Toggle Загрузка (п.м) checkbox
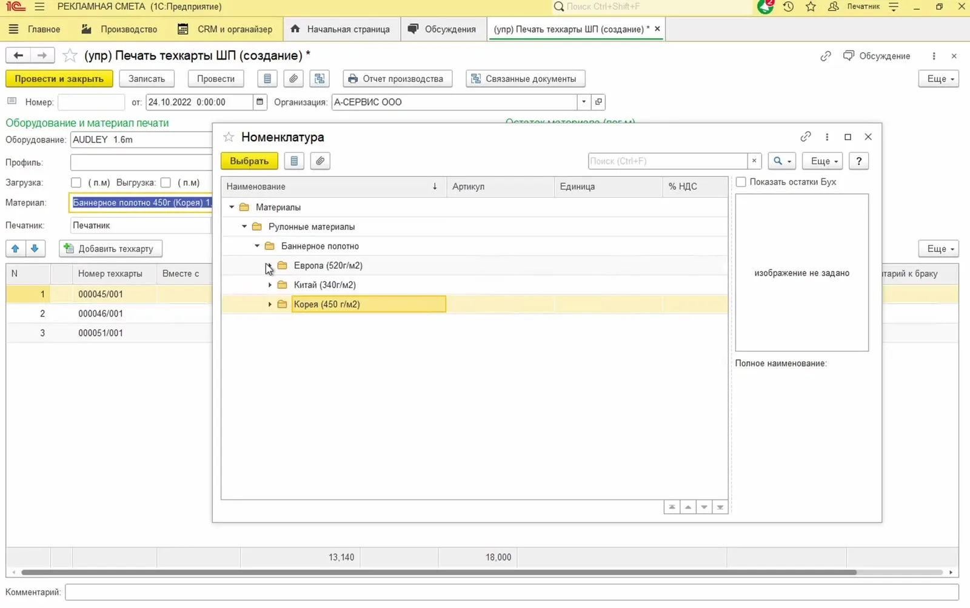This screenshot has height=608, width=970. (76, 183)
